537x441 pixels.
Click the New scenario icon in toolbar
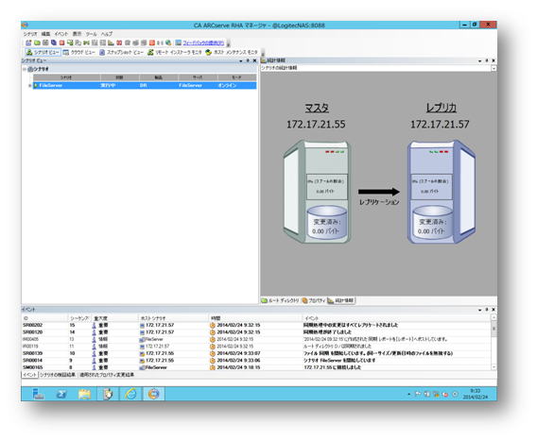(28, 42)
